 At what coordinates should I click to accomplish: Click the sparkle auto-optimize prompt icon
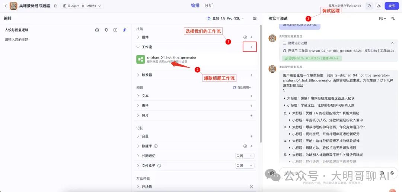(125, 30)
